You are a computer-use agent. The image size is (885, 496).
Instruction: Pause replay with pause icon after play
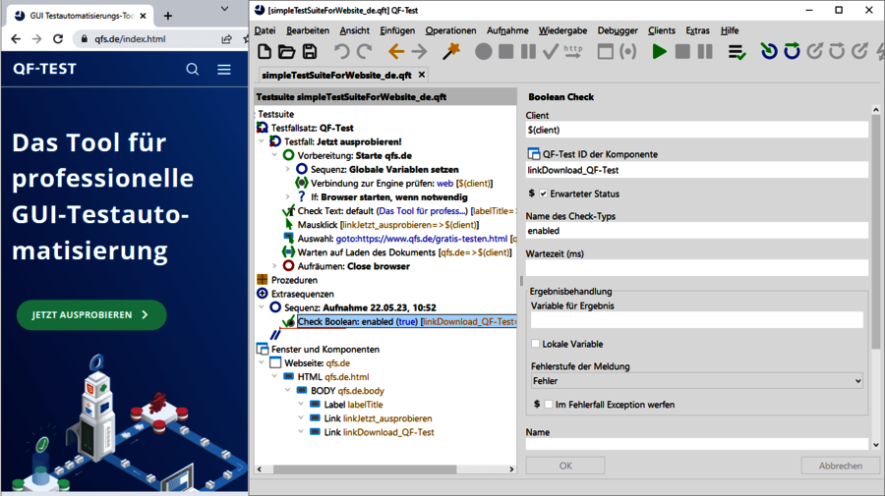tap(705, 52)
